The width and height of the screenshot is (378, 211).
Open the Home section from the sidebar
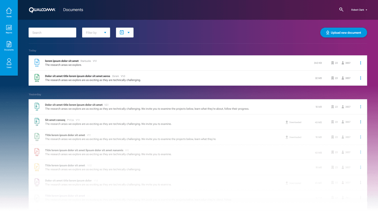8,11
